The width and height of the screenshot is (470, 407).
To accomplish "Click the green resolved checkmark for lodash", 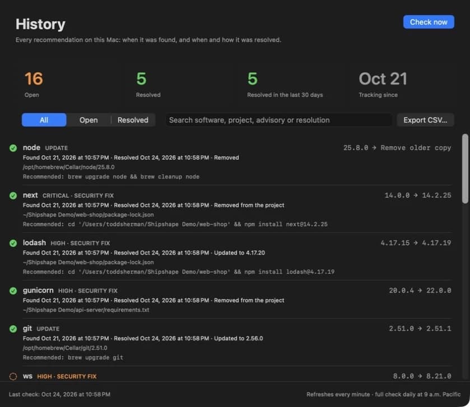I will coord(13,243).
